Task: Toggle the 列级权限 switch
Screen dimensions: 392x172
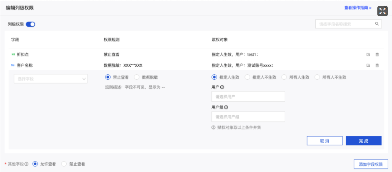Action: click(x=31, y=24)
